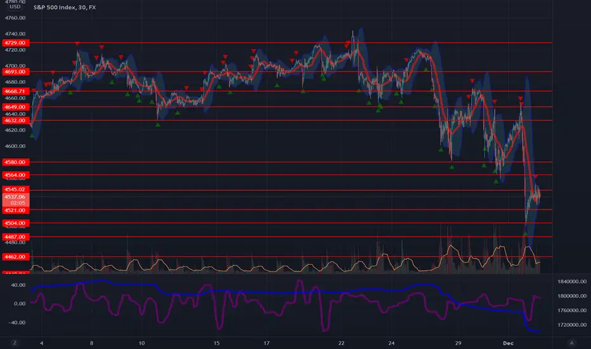Click the Dec label on the time axis
Image resolution: width=591 pixels, height=349 pixels.
(x=508, y=343)
